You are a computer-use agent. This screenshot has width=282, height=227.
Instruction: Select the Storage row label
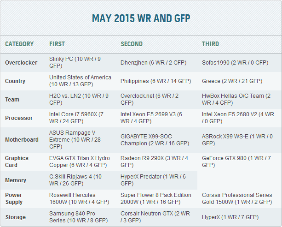pos(16,217)
